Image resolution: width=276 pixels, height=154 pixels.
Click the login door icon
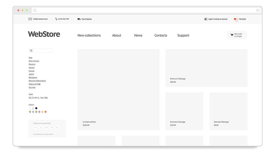206,19
